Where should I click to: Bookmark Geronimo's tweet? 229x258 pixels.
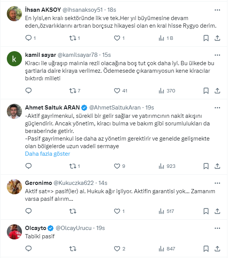[x=206, y=211]
